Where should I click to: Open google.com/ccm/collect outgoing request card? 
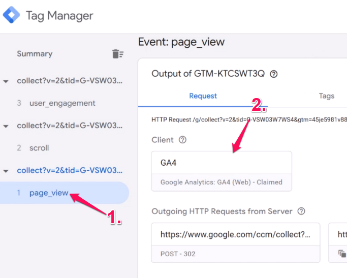tap(236, 242)
